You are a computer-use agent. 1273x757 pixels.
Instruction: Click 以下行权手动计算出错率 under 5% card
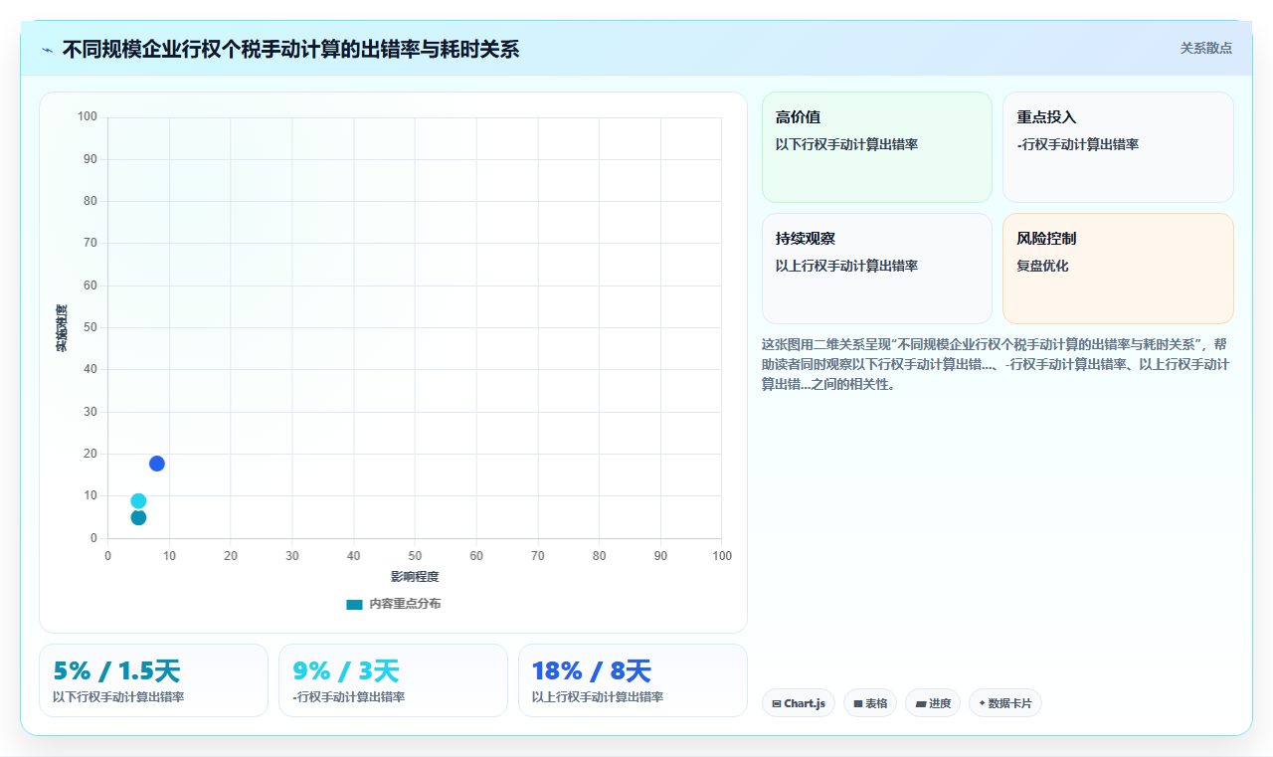point(118,697)
